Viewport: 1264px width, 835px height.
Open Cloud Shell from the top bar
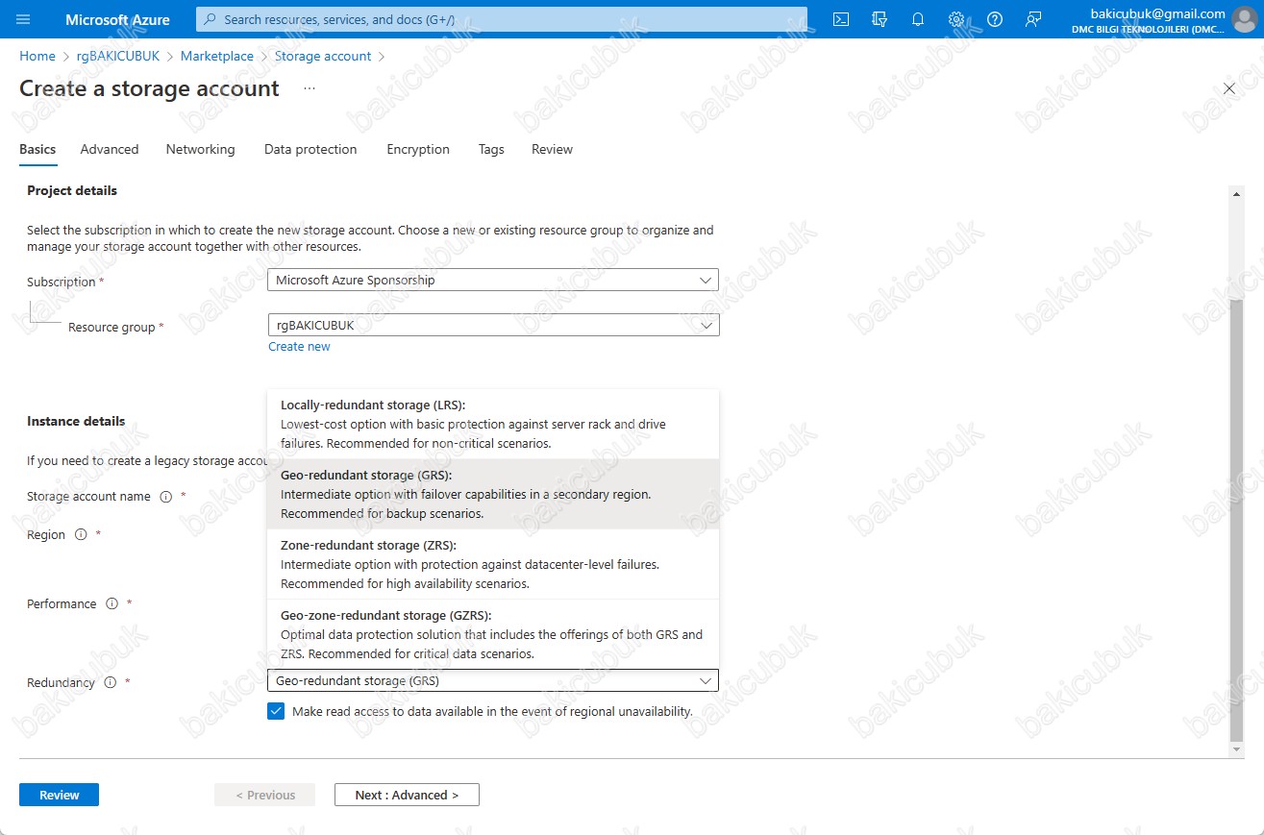841,19
